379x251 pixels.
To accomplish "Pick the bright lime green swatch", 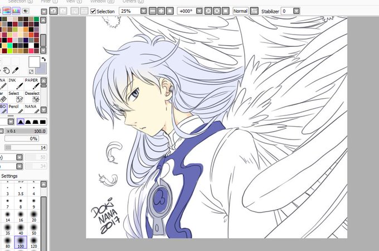I will (9, 51).
